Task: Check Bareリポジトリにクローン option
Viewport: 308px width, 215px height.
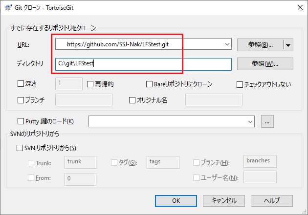Action: coord(149,84)
